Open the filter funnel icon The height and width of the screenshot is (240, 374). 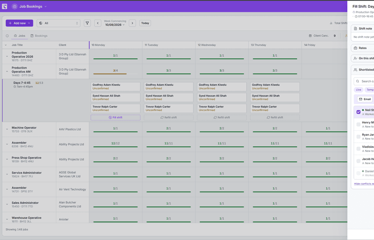87,23
